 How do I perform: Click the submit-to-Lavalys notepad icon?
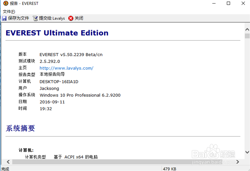click(35, 18)
